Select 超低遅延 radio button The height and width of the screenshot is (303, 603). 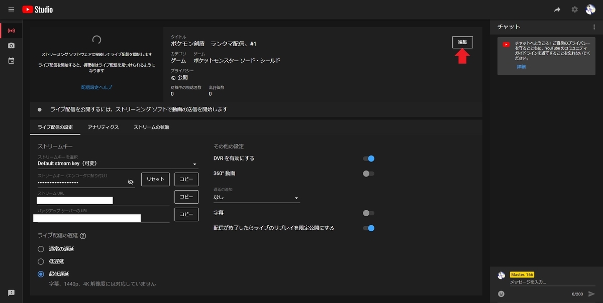point(41,274)
